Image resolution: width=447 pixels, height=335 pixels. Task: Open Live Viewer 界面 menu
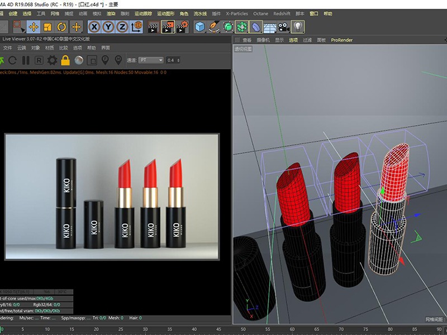[106, 47]
